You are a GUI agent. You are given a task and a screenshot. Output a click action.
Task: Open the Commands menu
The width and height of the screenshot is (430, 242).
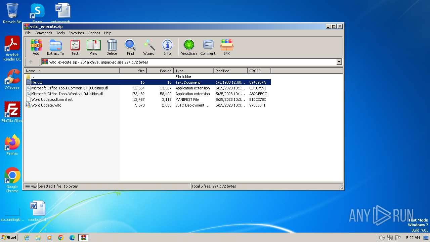(43, 33)
